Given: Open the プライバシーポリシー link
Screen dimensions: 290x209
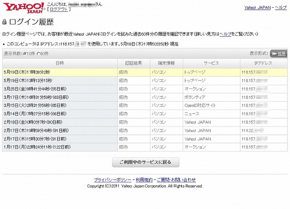Looking at the screenshot, I should pyautogui.click(x=113, y=180).
